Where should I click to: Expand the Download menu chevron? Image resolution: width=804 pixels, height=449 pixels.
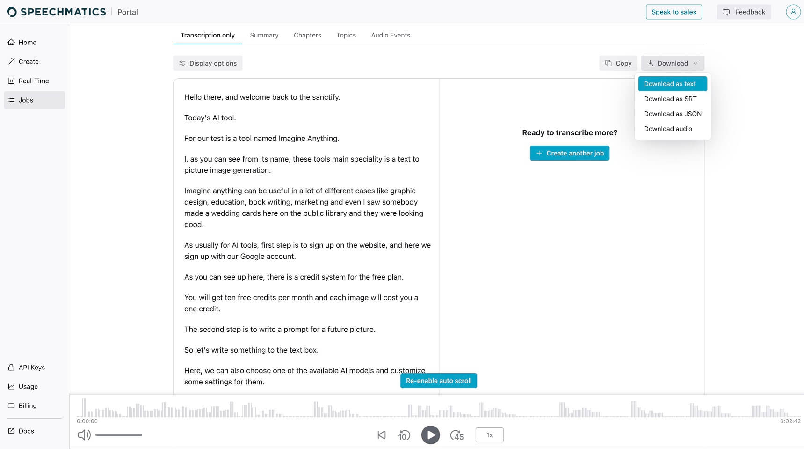[696, 63]
